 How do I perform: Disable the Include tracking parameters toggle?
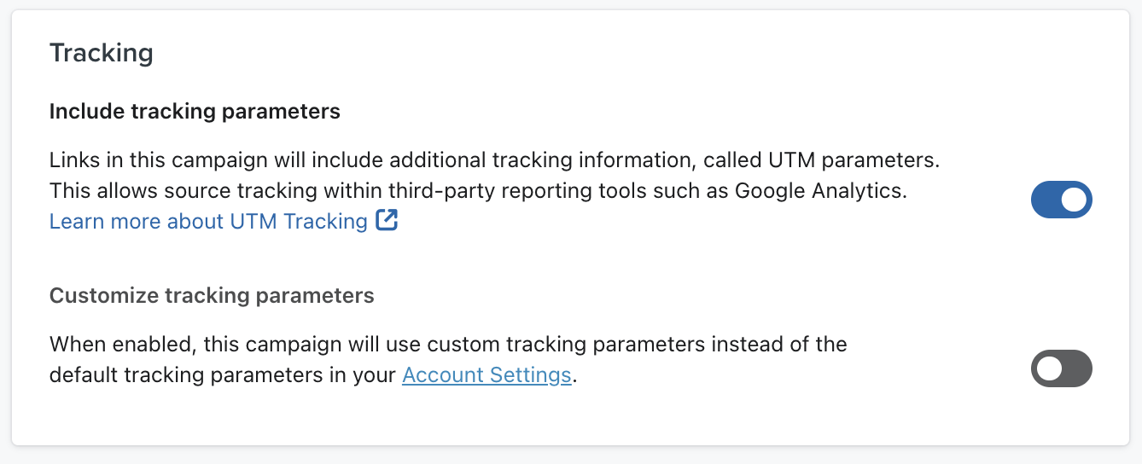point(1061,200)
